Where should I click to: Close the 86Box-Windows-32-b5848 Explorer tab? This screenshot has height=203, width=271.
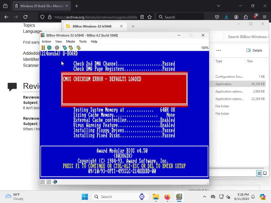click(121, 26)
